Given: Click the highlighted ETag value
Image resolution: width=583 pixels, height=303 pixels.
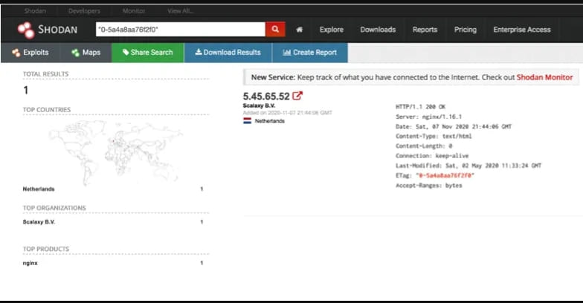Looking at the screenshot, I should pos(445,175).
